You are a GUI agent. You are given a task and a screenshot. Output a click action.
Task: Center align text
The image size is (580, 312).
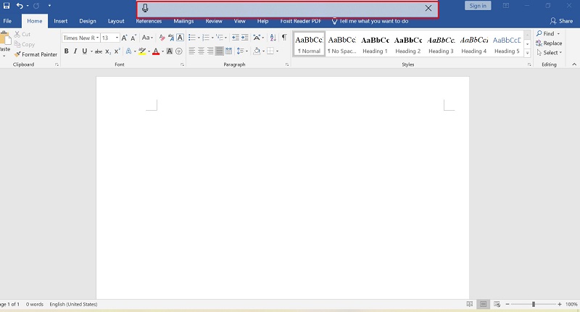(202, 51)
